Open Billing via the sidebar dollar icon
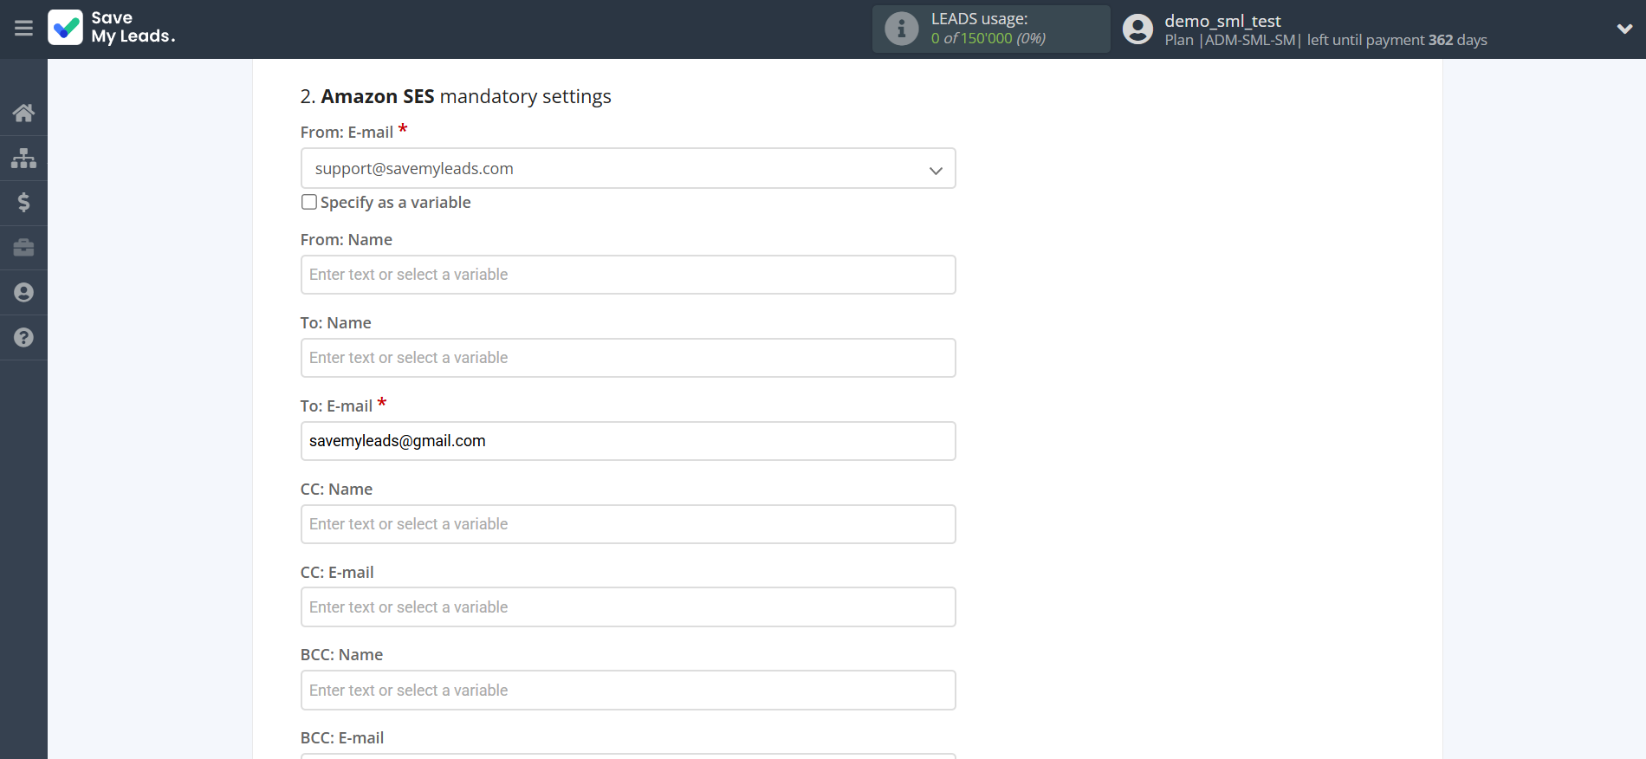 tap(23, 203)
